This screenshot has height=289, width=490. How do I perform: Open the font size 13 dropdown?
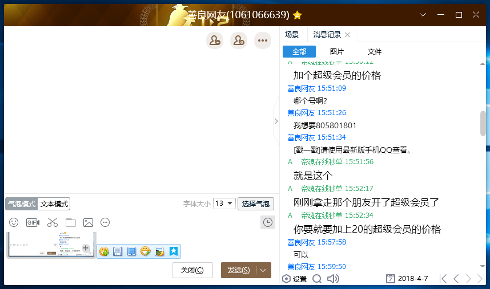224,203
